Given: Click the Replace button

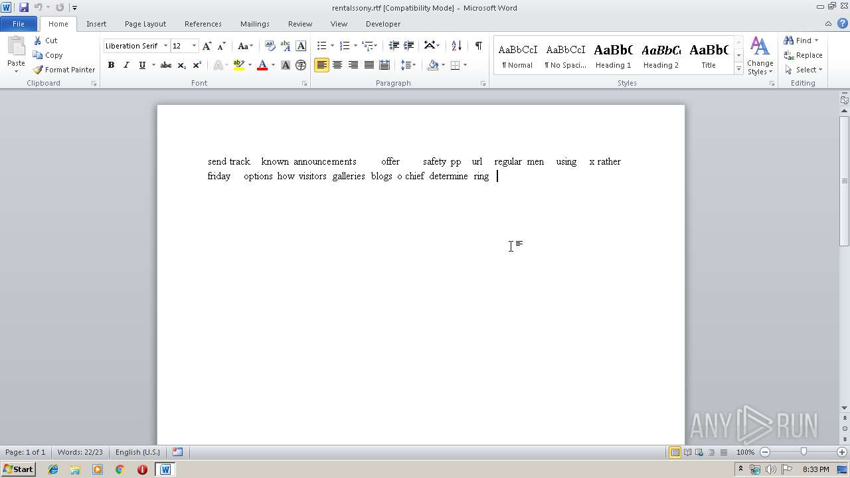Looking at the screenshot, I should (803, 55).
